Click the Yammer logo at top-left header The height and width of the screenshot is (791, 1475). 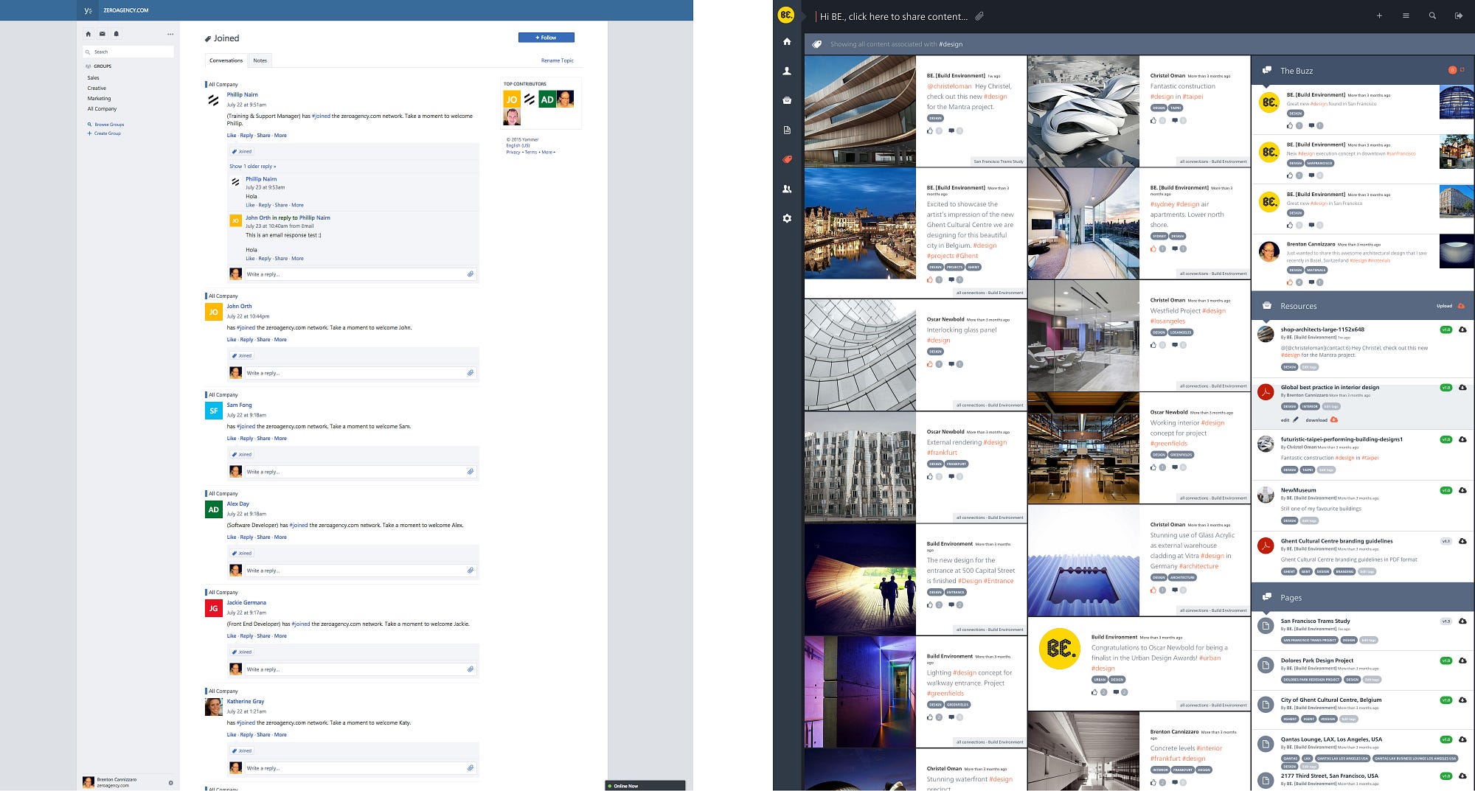click(x=88, y=10)
